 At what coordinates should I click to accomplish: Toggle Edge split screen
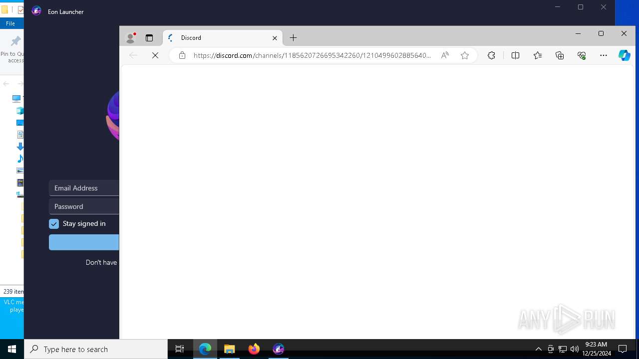(x=515, y=55)
